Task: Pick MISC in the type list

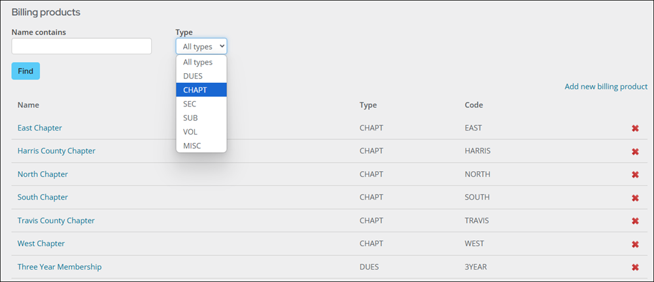Action: (201, 146)
